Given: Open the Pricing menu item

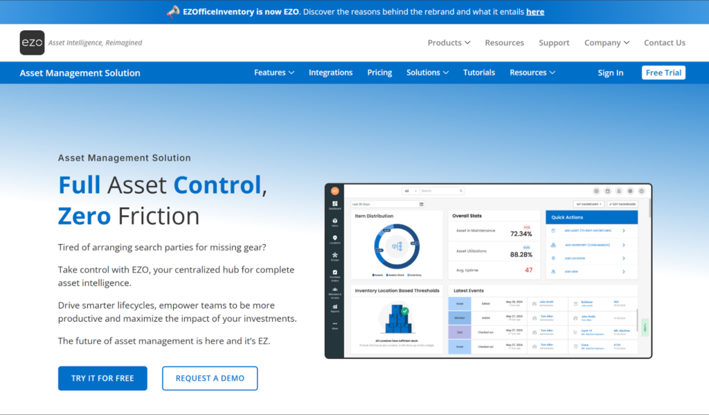Looking at the screenshot, I should pyautogui.click(x=379, y=73).
